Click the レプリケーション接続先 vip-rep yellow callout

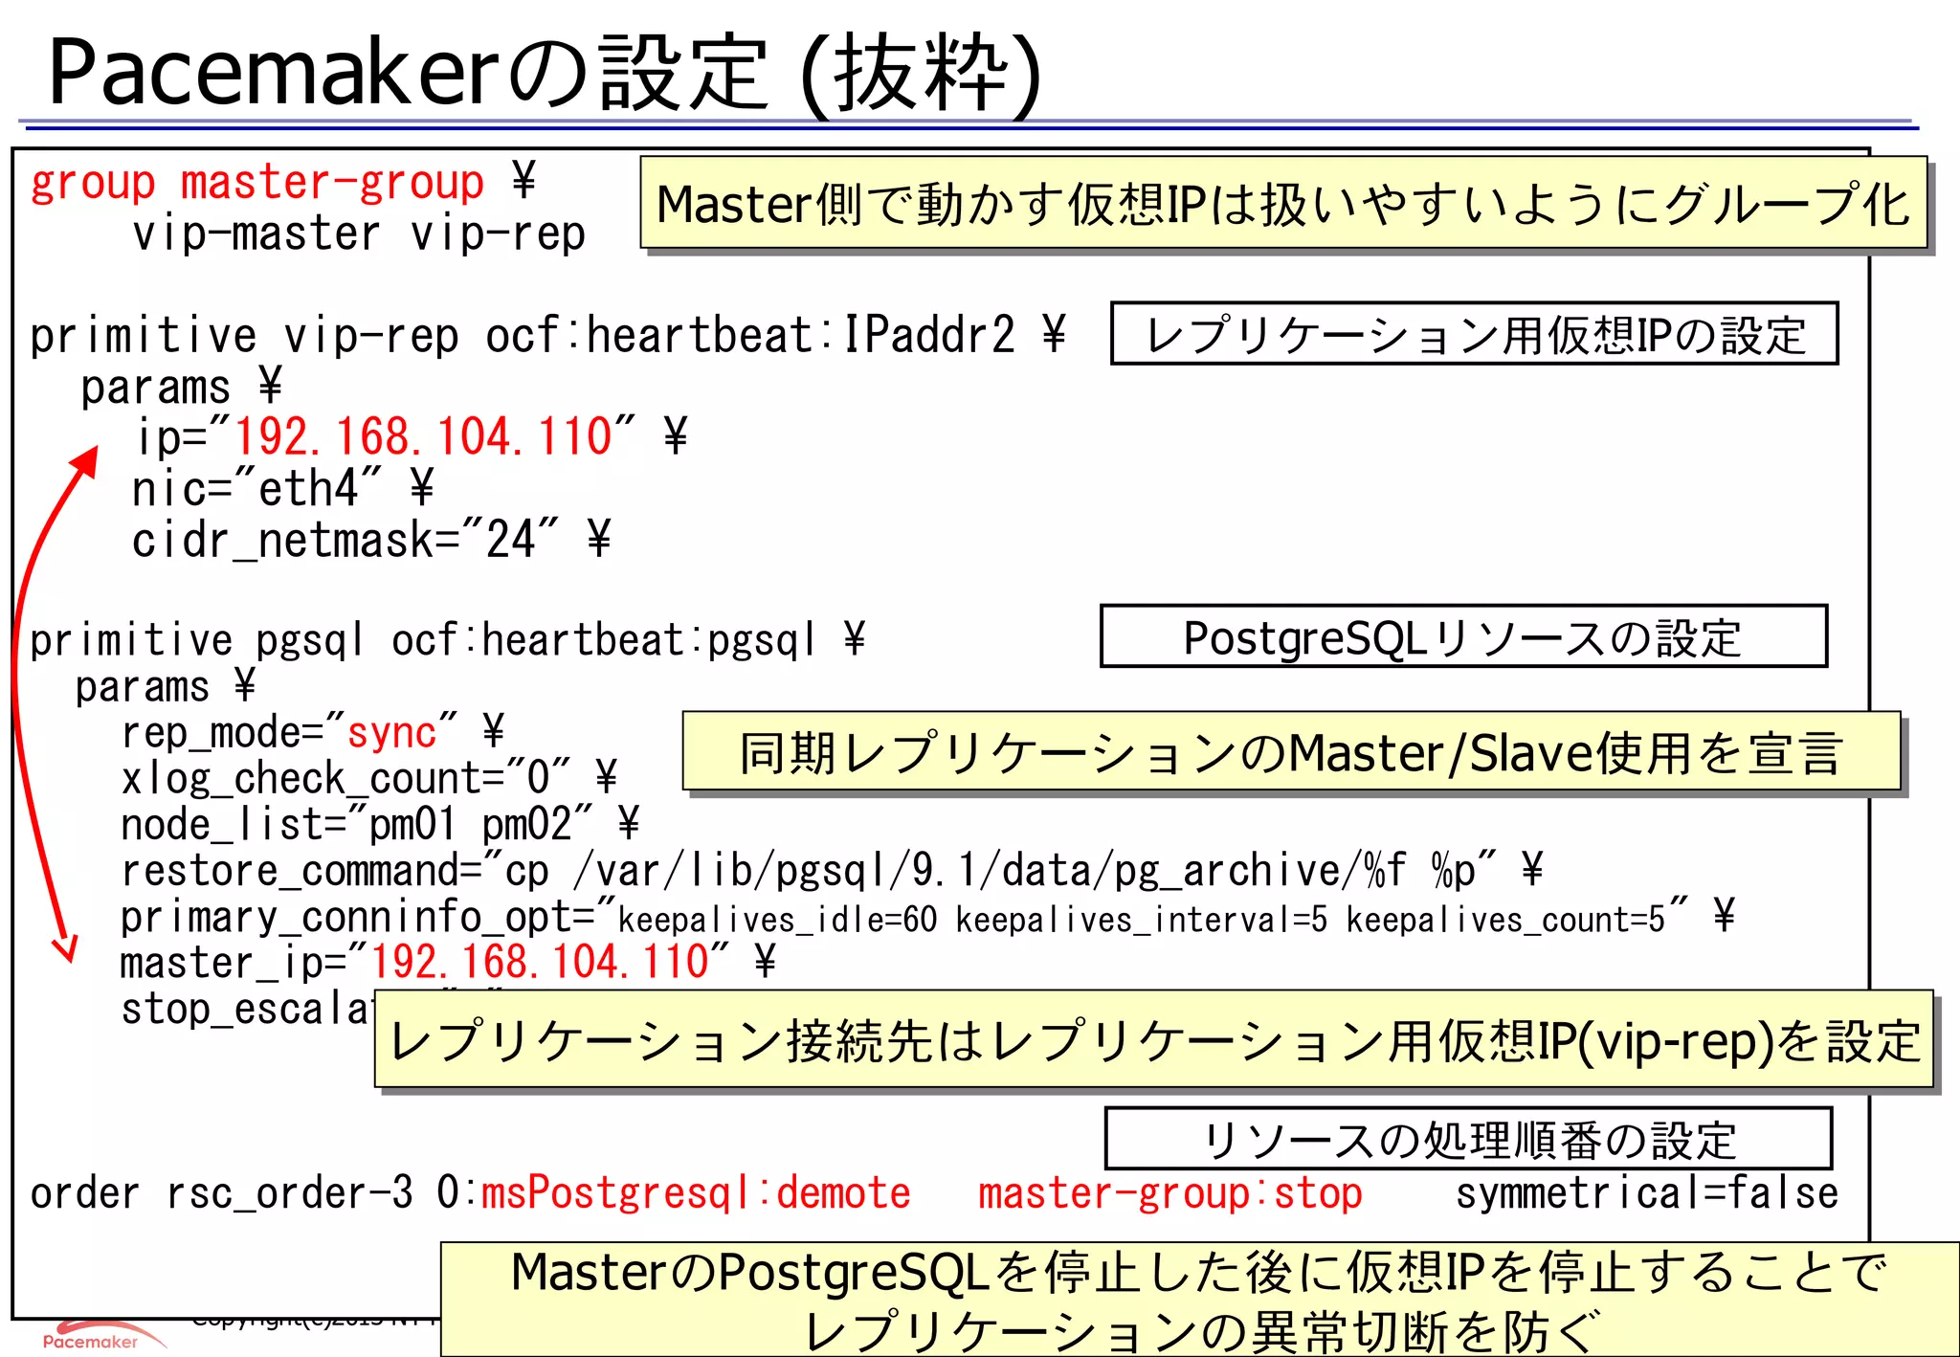click(1154, 1040)
